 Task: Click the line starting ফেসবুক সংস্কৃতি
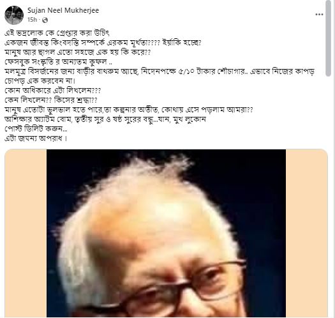(59, 62)
